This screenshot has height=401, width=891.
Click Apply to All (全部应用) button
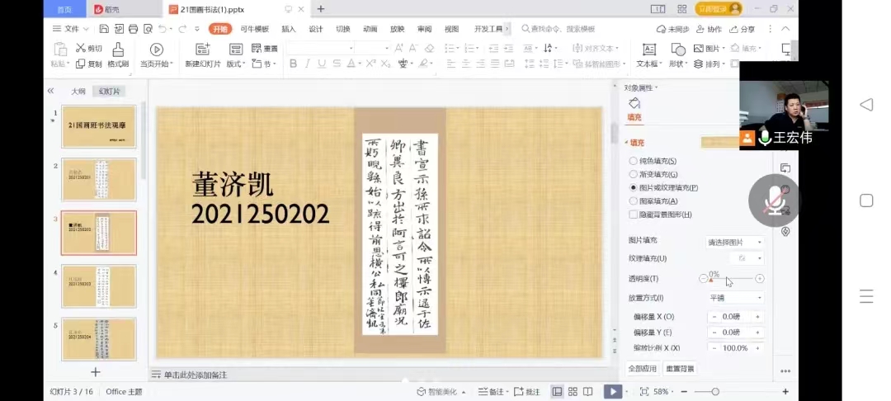pos(642,369)
